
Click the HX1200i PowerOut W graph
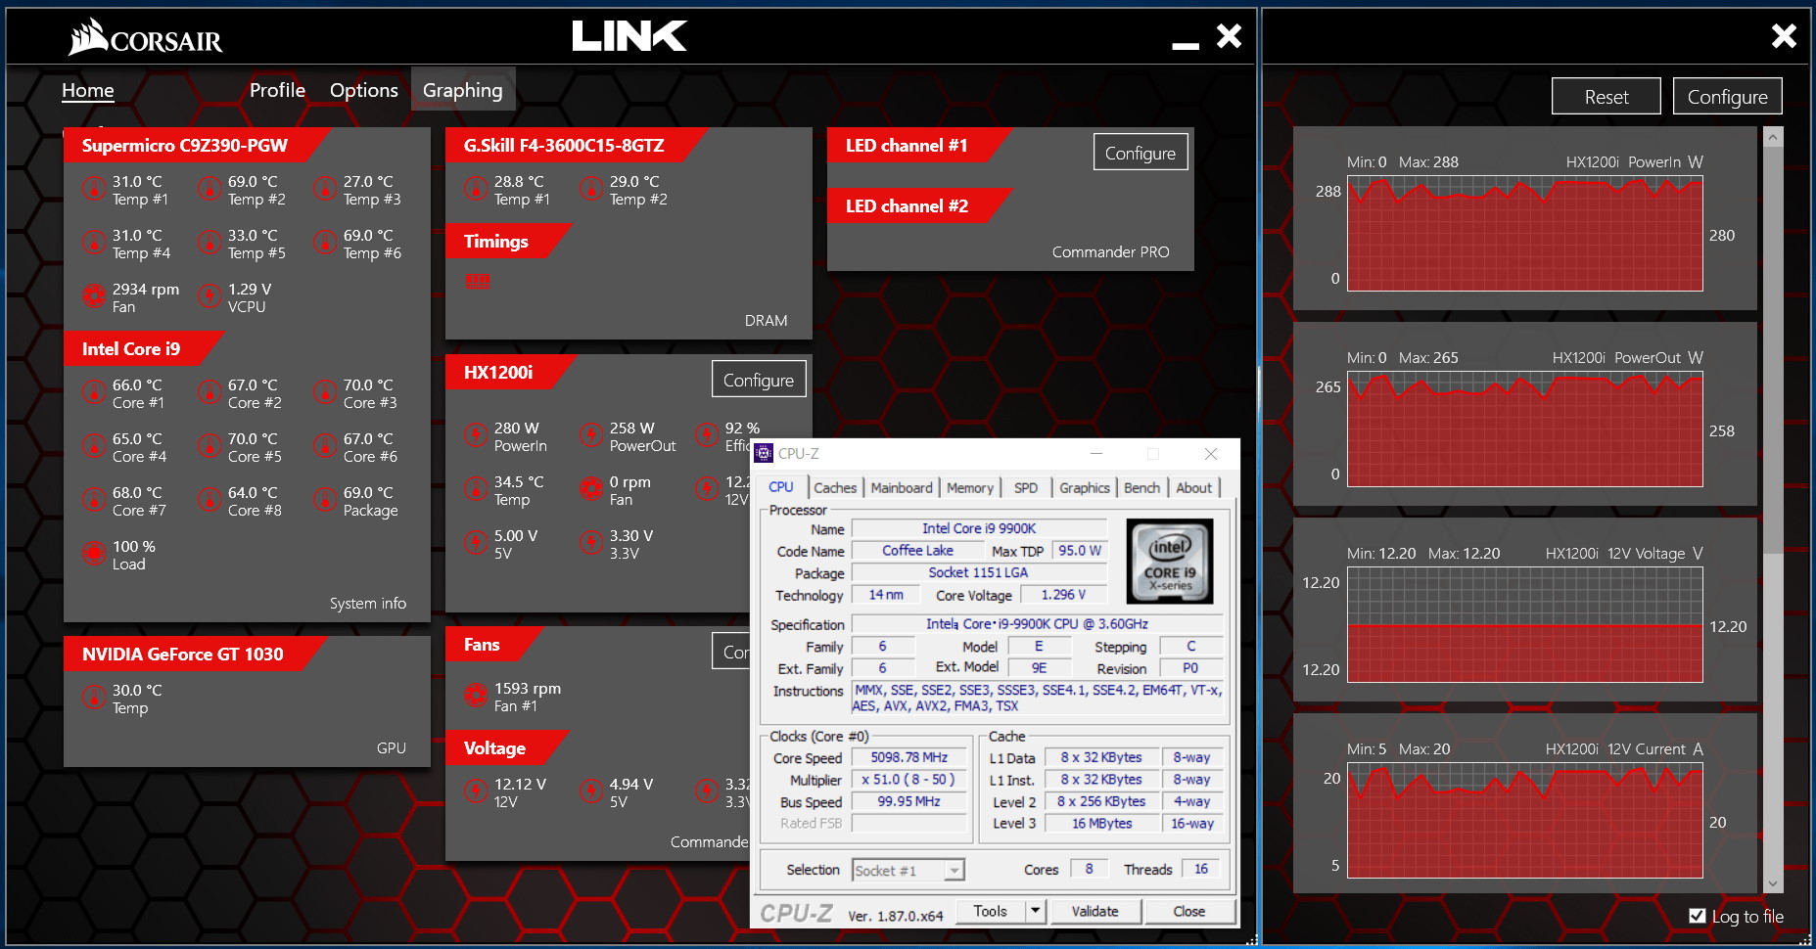[x=1525, y=429]
